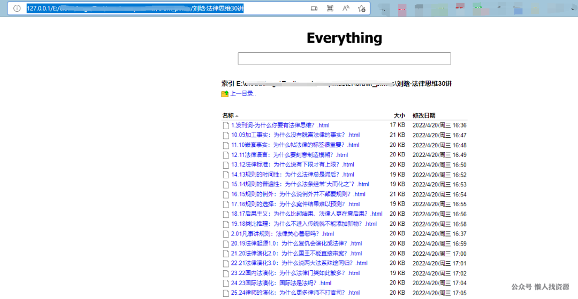Click file icon for 17.16规则的选择 row
Image resolution: width=578 pixels, height=299 pixels.
(x=226, y=204)
